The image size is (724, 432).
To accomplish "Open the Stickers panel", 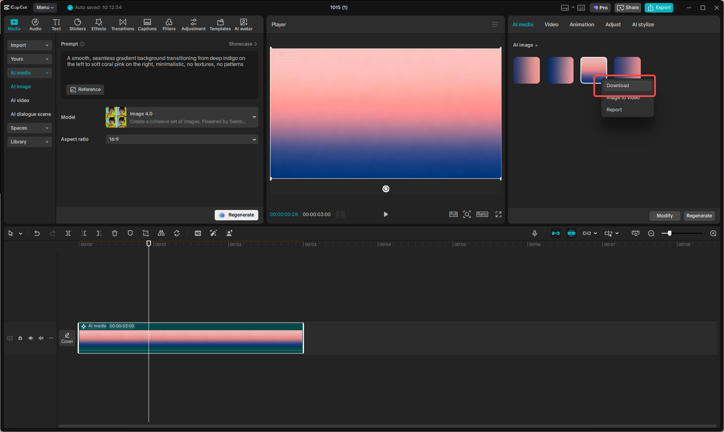I will click(x=78, y=25).
